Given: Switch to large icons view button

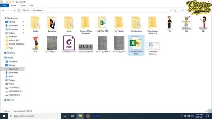Looking at the screenshot, I should (x=210, y=111).
